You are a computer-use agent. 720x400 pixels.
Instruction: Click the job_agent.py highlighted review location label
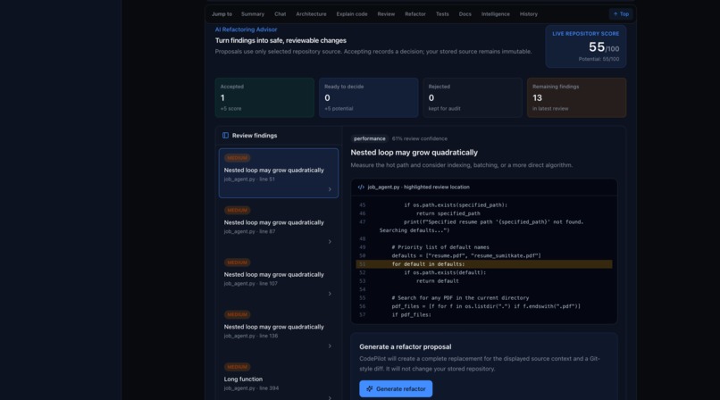coord(418,187)
